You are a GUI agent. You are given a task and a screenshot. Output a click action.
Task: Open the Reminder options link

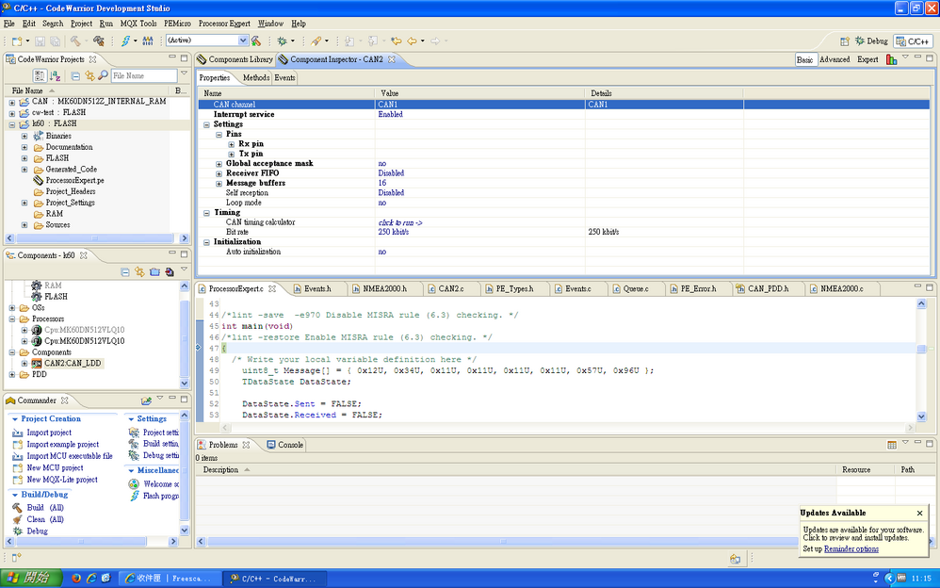point(851,549)
